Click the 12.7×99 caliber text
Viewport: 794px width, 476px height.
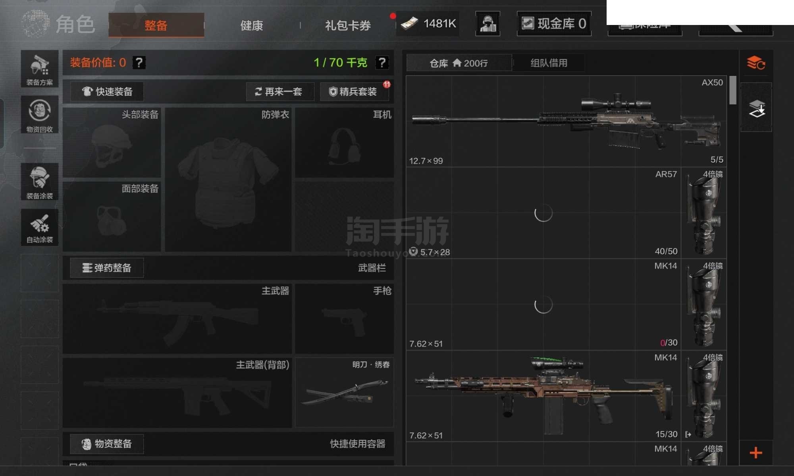[x=426, y=161]
